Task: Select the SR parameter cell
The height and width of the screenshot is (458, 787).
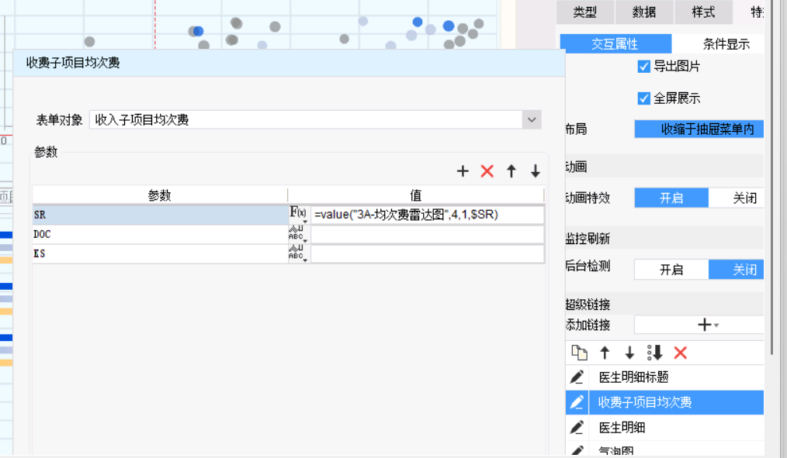Action: click(160, 215)
